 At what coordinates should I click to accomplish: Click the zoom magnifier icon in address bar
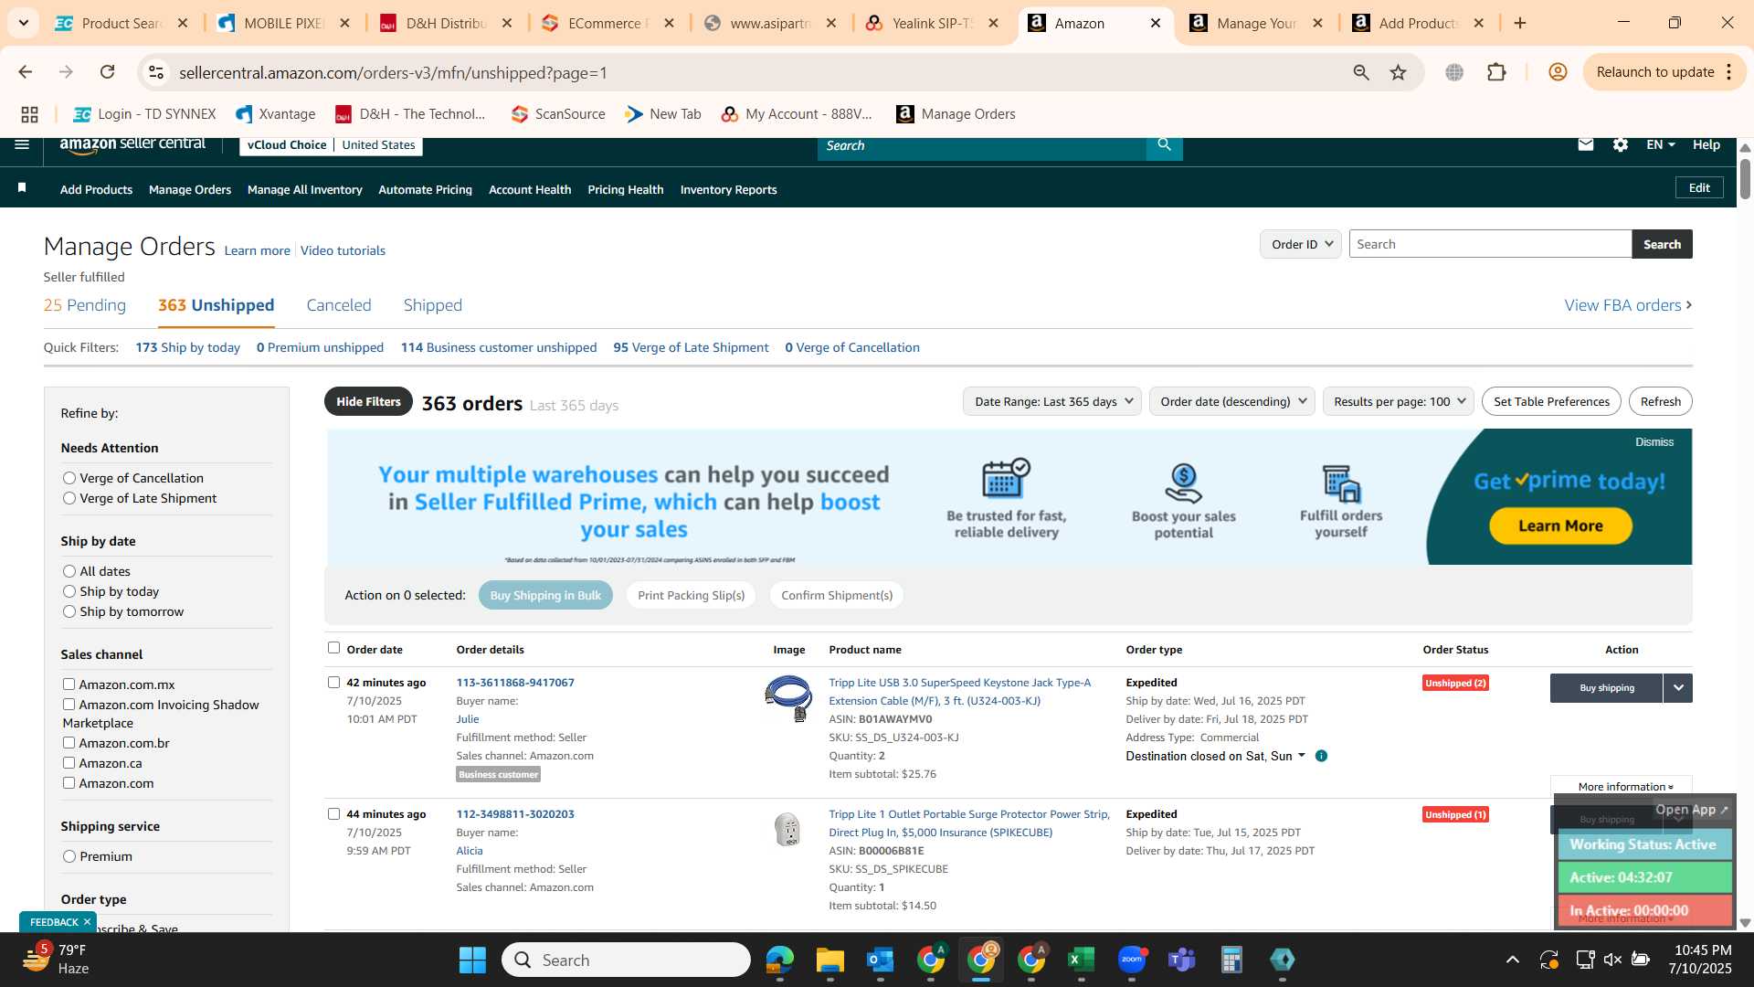click(1361, 72)
